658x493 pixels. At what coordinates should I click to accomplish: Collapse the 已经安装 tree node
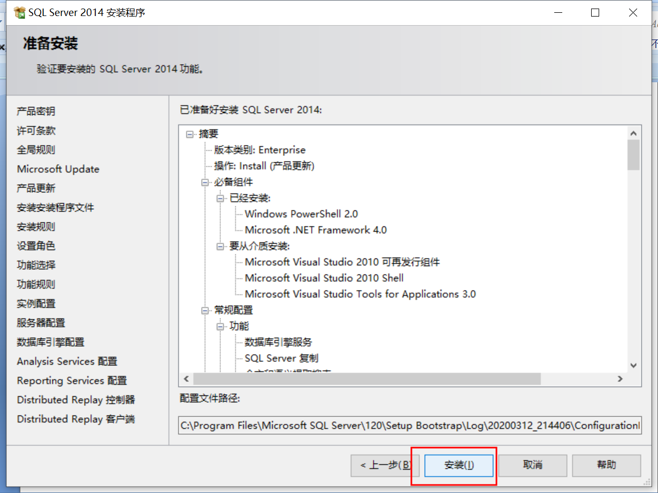220,198
